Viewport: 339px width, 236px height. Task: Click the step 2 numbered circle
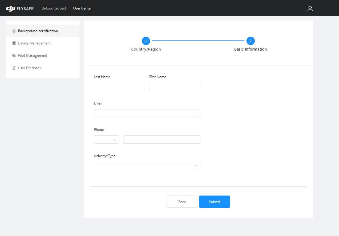(x=250, y=41)
